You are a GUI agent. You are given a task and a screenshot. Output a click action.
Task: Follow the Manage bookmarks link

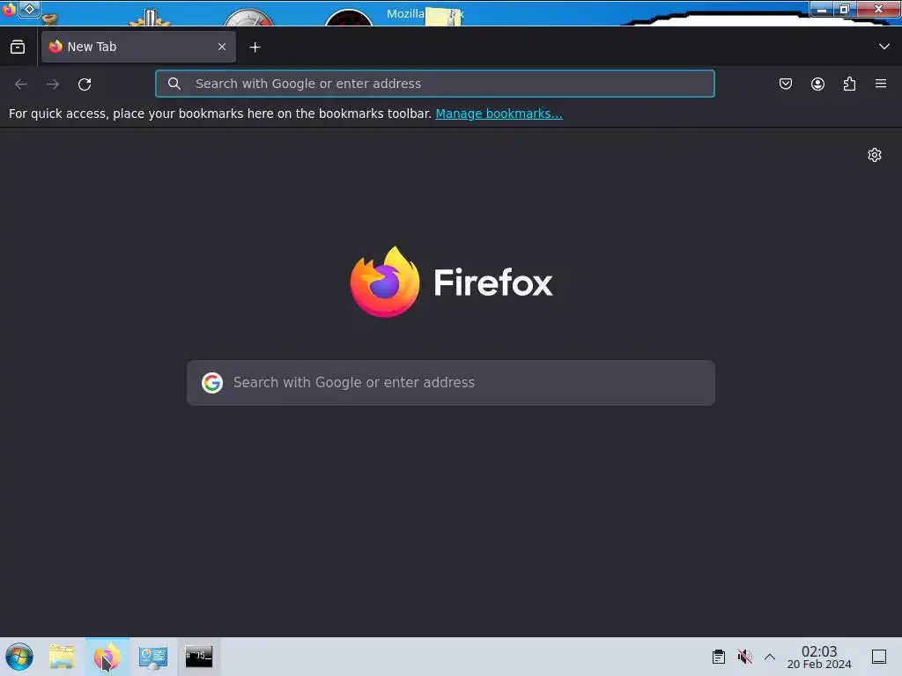click(x=499, y=114)
